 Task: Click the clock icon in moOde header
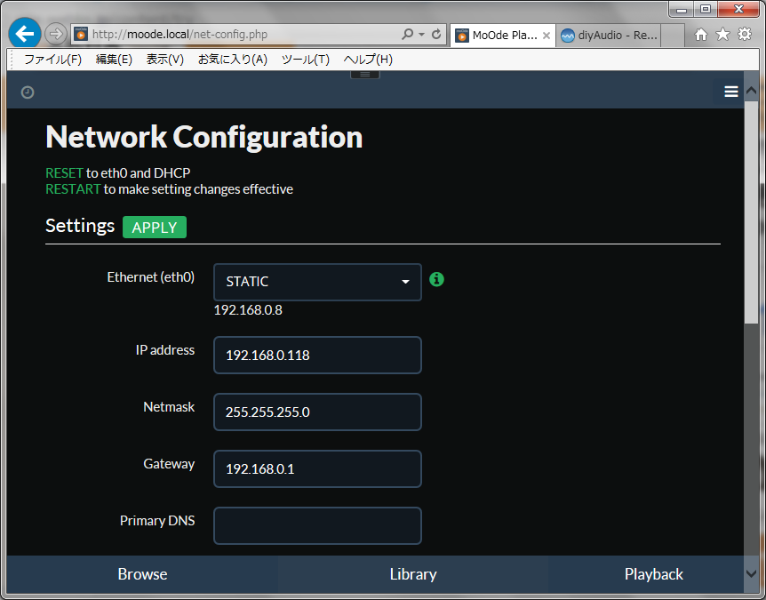[x=28, y=92]
